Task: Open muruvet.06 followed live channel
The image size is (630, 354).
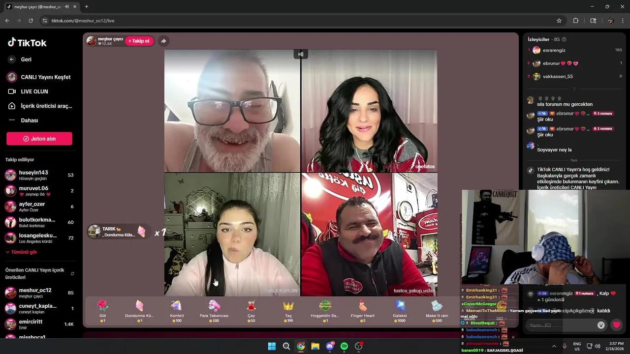Action: pos(39,191)
